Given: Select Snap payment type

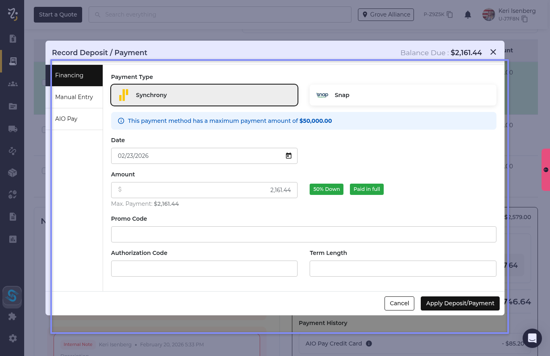Looking at the screenshot, I should click(x=403, y=95).
